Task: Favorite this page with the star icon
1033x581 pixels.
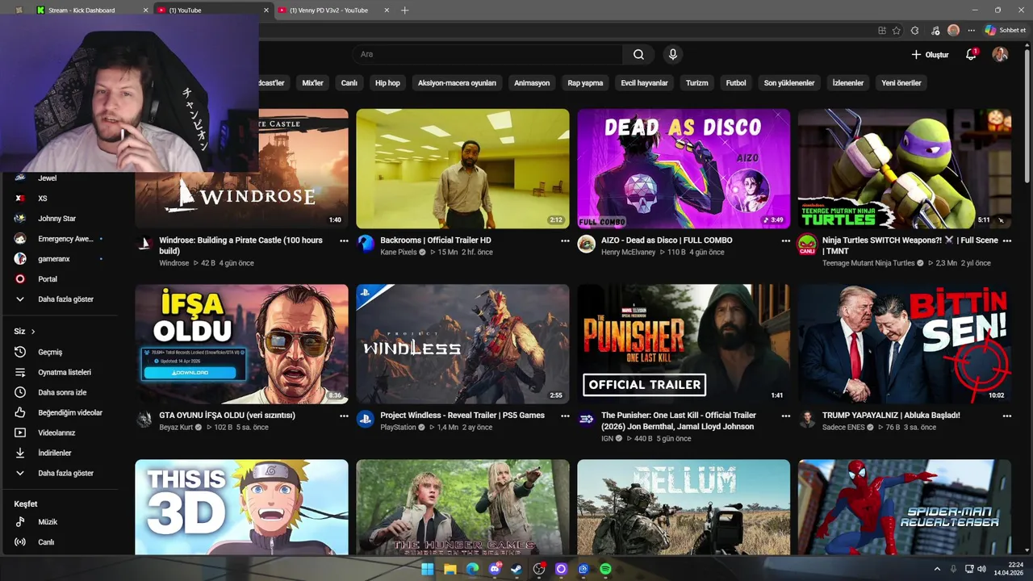Action: tap(897, 30)
